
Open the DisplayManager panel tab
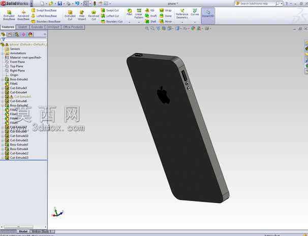[30, 35]
